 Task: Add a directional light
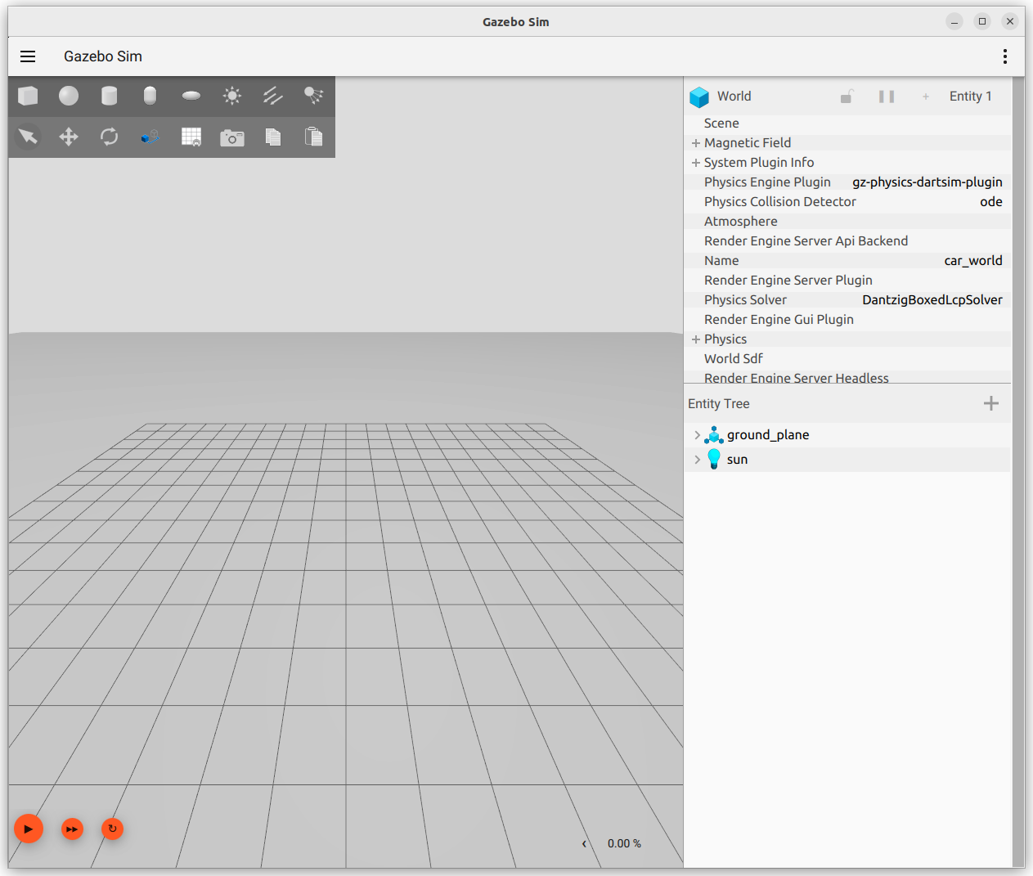pyautogui.click(x=273, y=96)
